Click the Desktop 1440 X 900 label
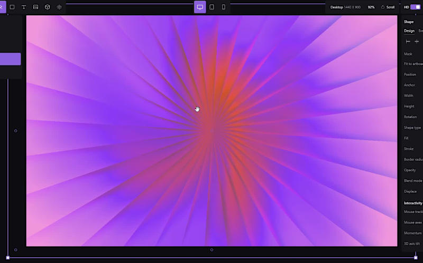Screen dimensions: 423x263 click(346, 7)
